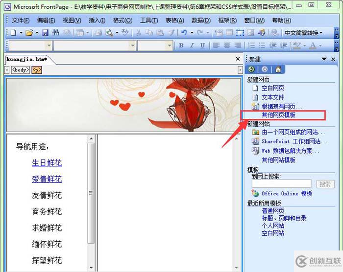Select the kuangjia.htm document tab
Image resolution: width=343 pixels, height=272 pixels.
tap(26, 59)
